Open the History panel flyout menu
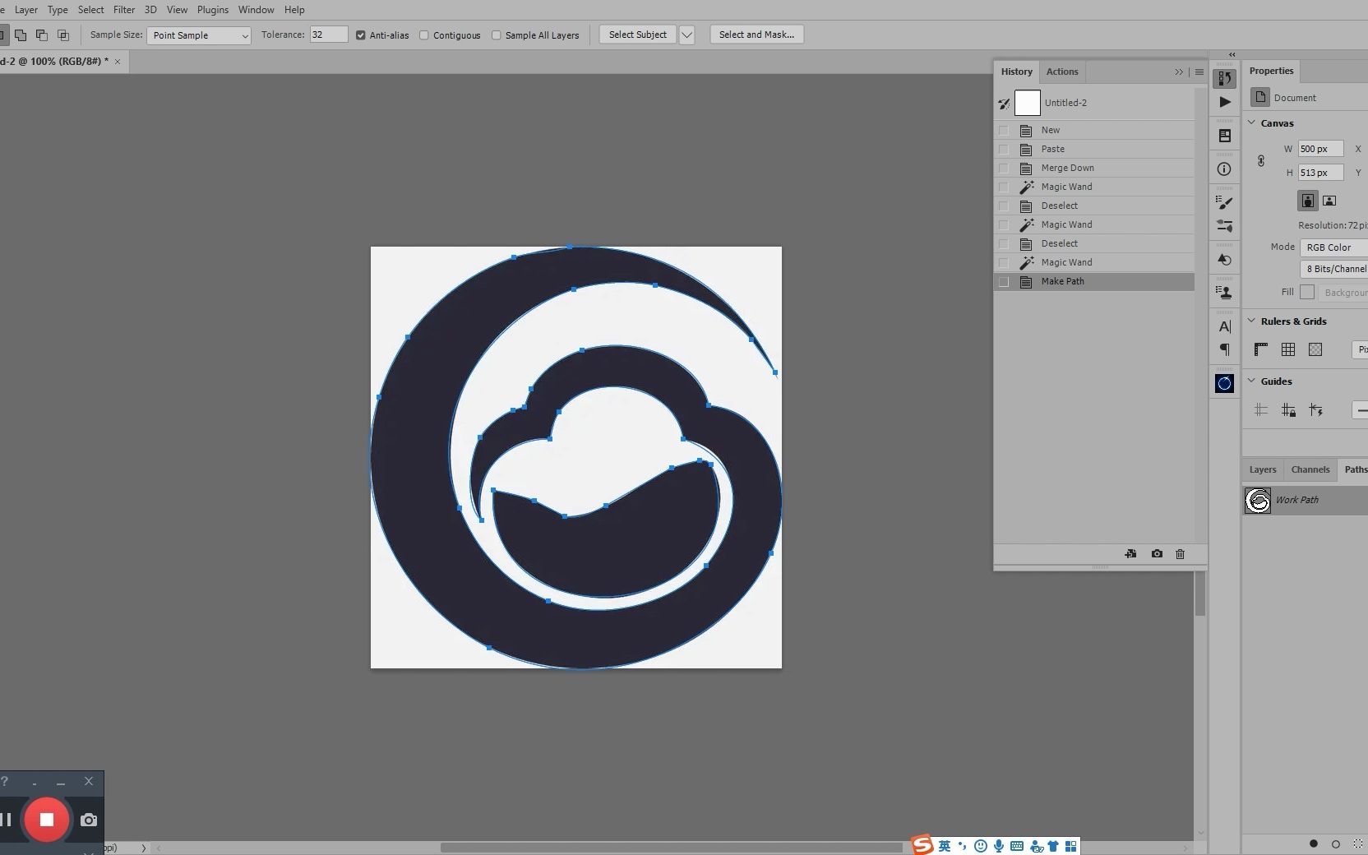 1199,72
